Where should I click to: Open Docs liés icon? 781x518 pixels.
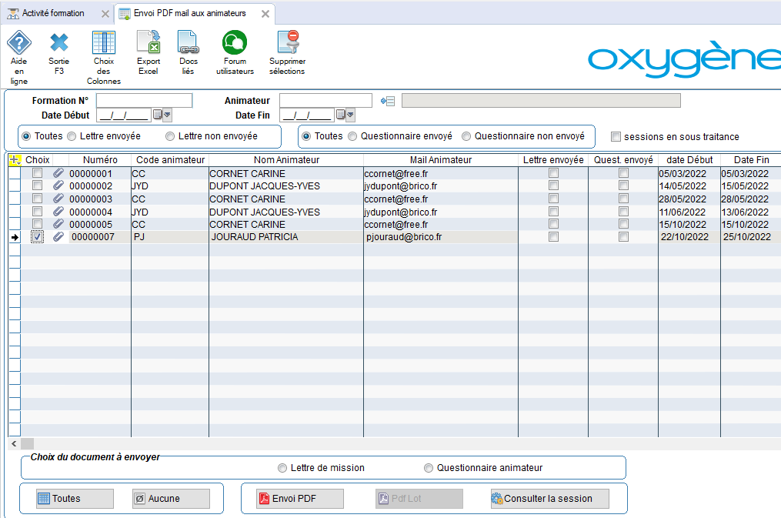(x=189, y=42)
